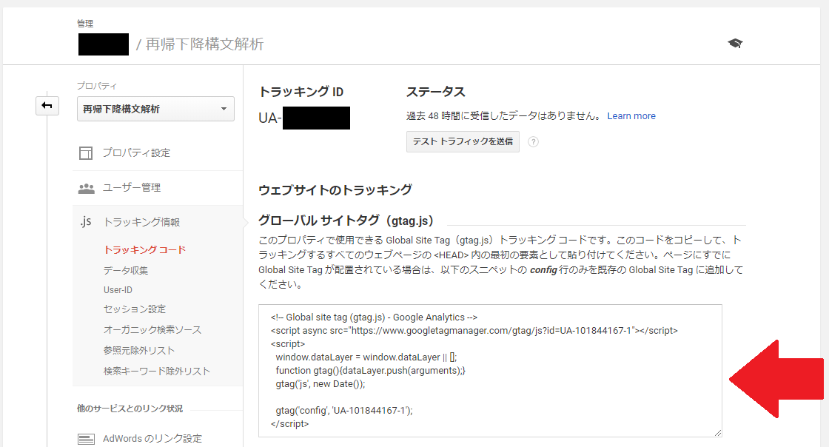
Task: Click the 他のサービスとのリンク状況 section label
Action: click(130, 409)
